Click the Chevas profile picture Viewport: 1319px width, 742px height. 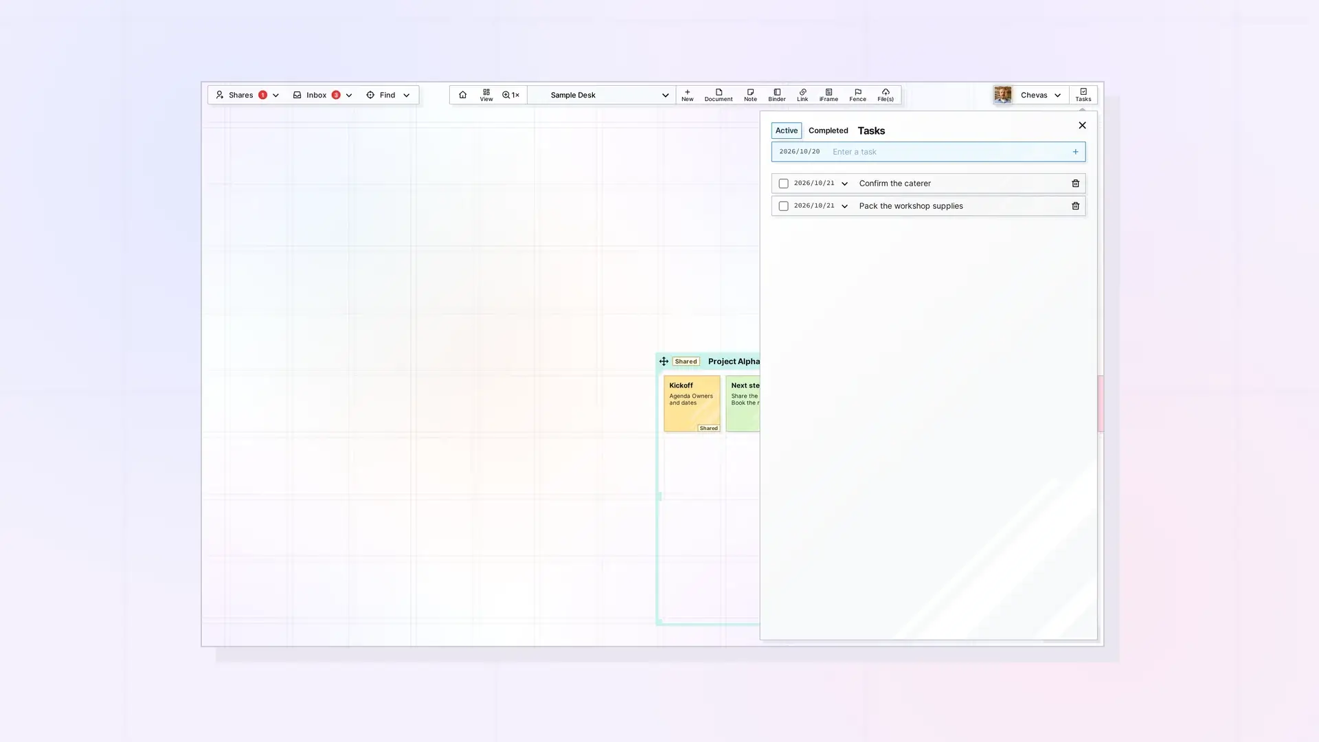1002,95
